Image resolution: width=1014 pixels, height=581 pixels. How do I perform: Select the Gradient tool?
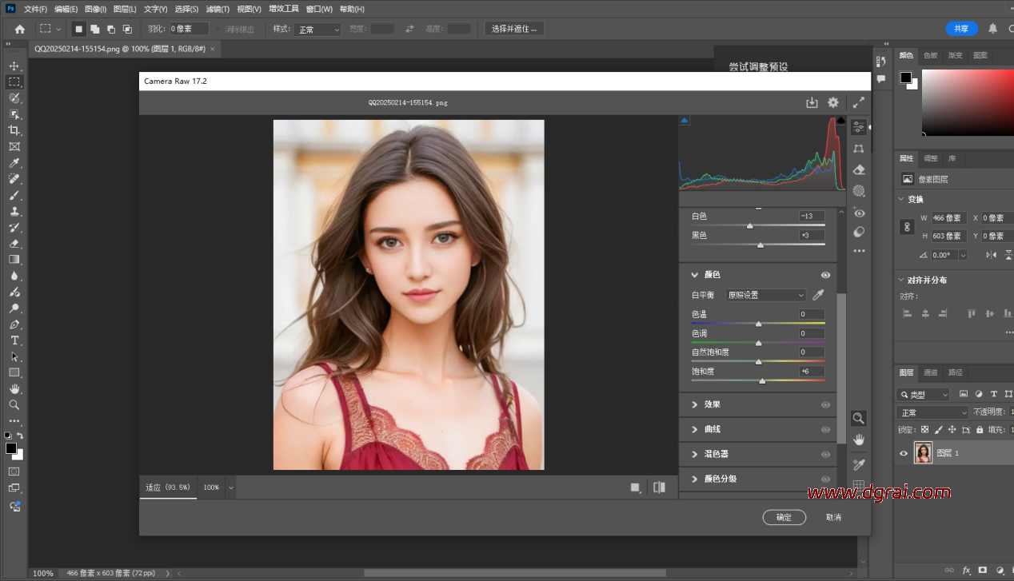(x=14, y=259)
